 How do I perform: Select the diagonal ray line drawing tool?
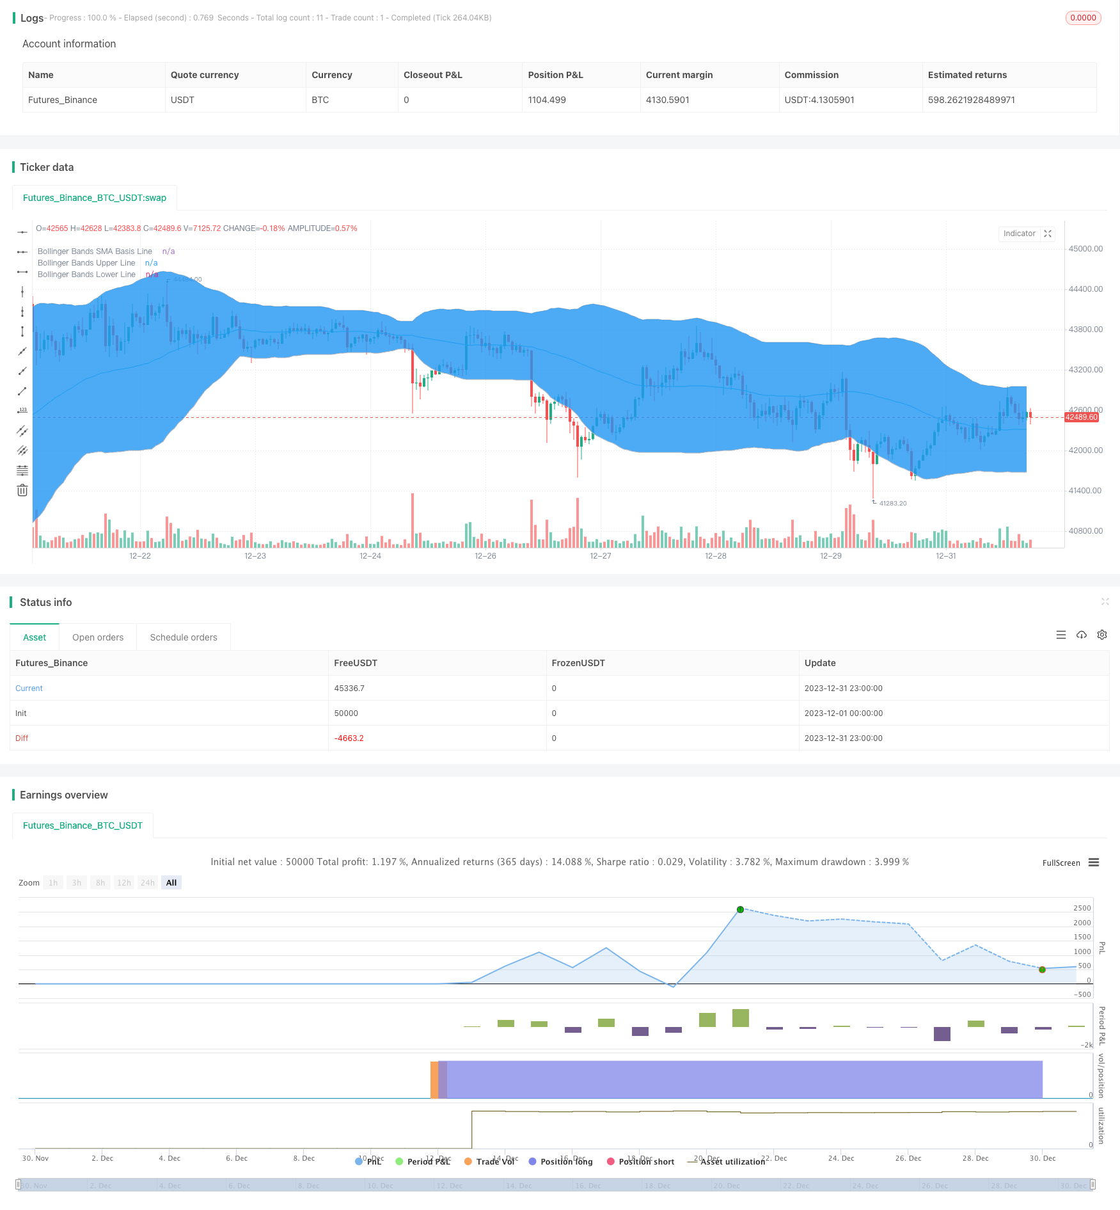coord(22,371)
